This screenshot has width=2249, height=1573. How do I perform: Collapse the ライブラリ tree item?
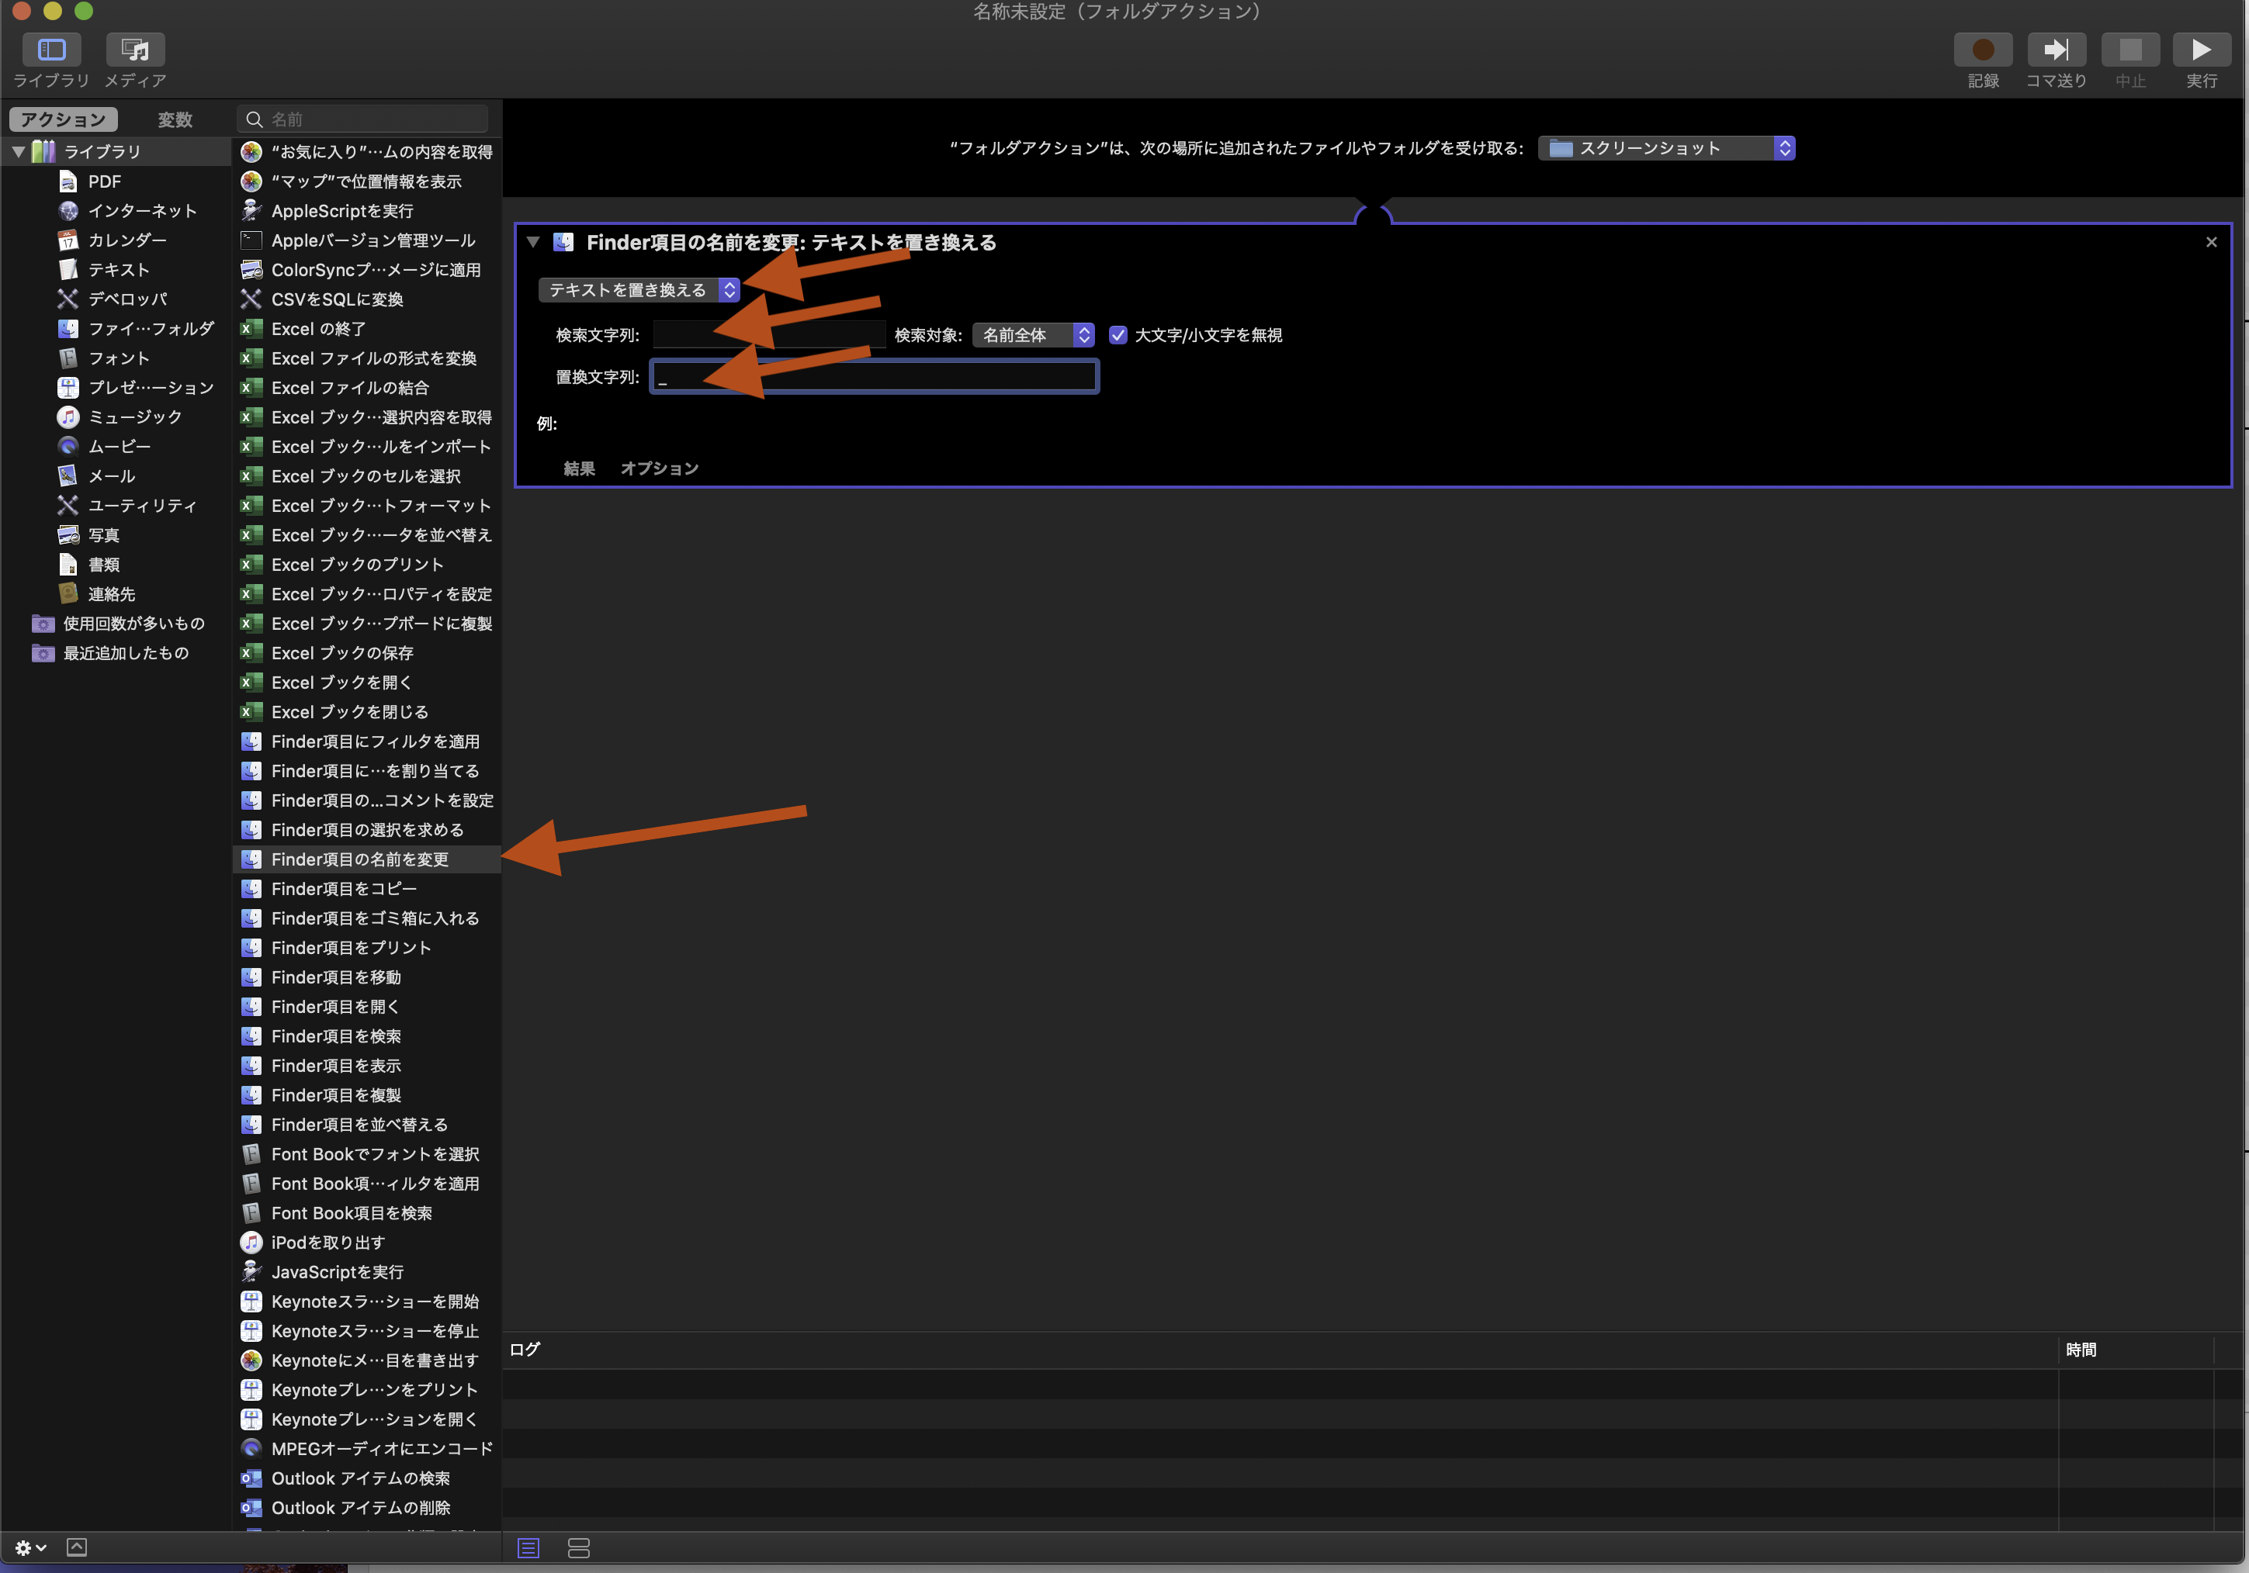pyautogui.click(x=19, y=152)
